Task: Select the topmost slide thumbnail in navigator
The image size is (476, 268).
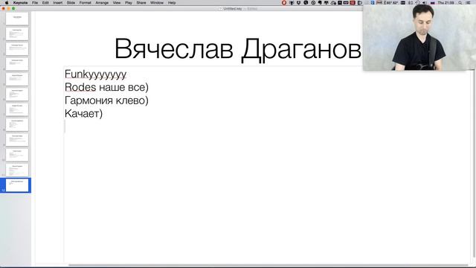Action: (17, 19)
